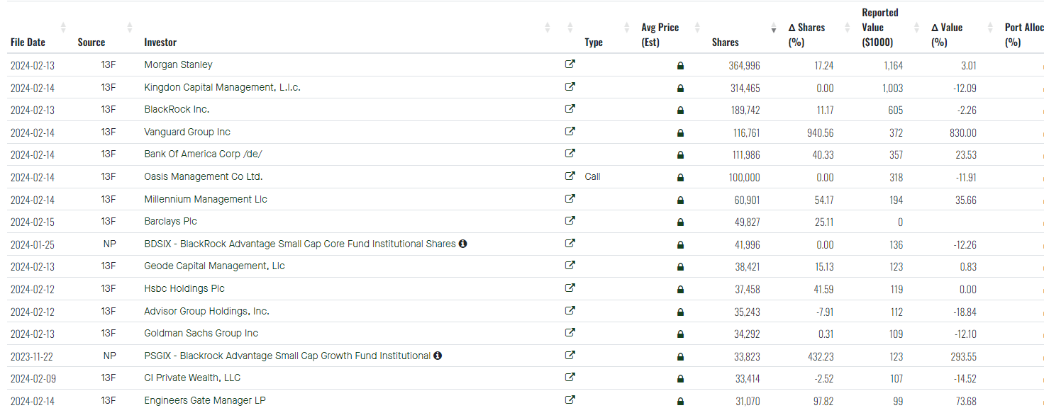The image size is (1044, 408).
Task: Click reported value 107 for CI Private Wealth
Action: click(896, 378)
